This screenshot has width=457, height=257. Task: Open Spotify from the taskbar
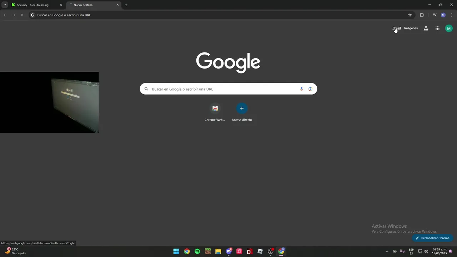(x=197, y=251)
